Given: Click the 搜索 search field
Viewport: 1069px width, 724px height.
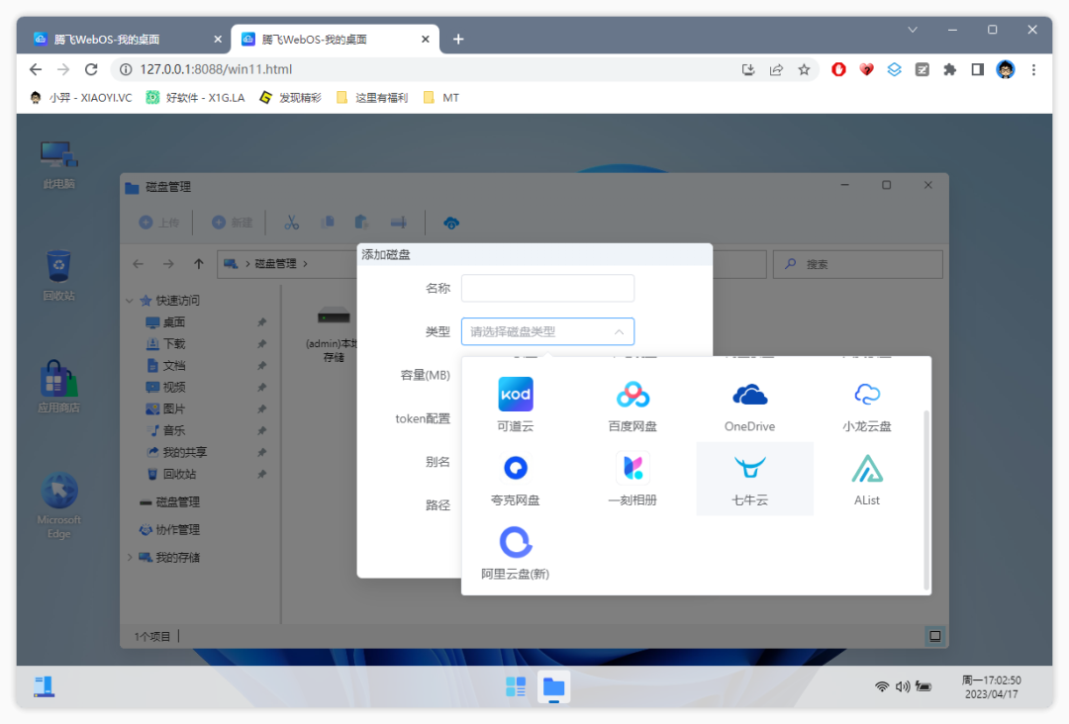Looking at the screenshot, I should point(857,264).
